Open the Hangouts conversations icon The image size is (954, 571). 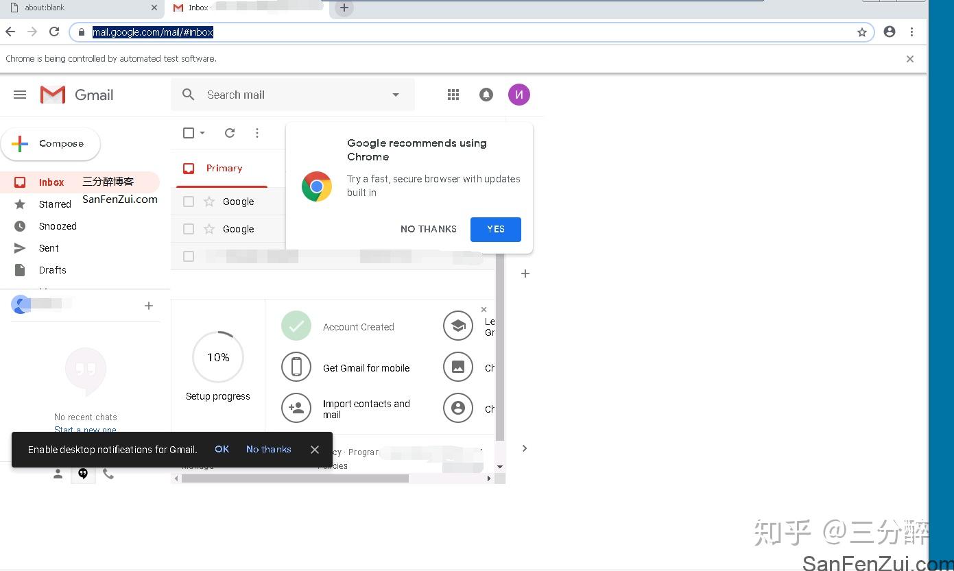83,474
